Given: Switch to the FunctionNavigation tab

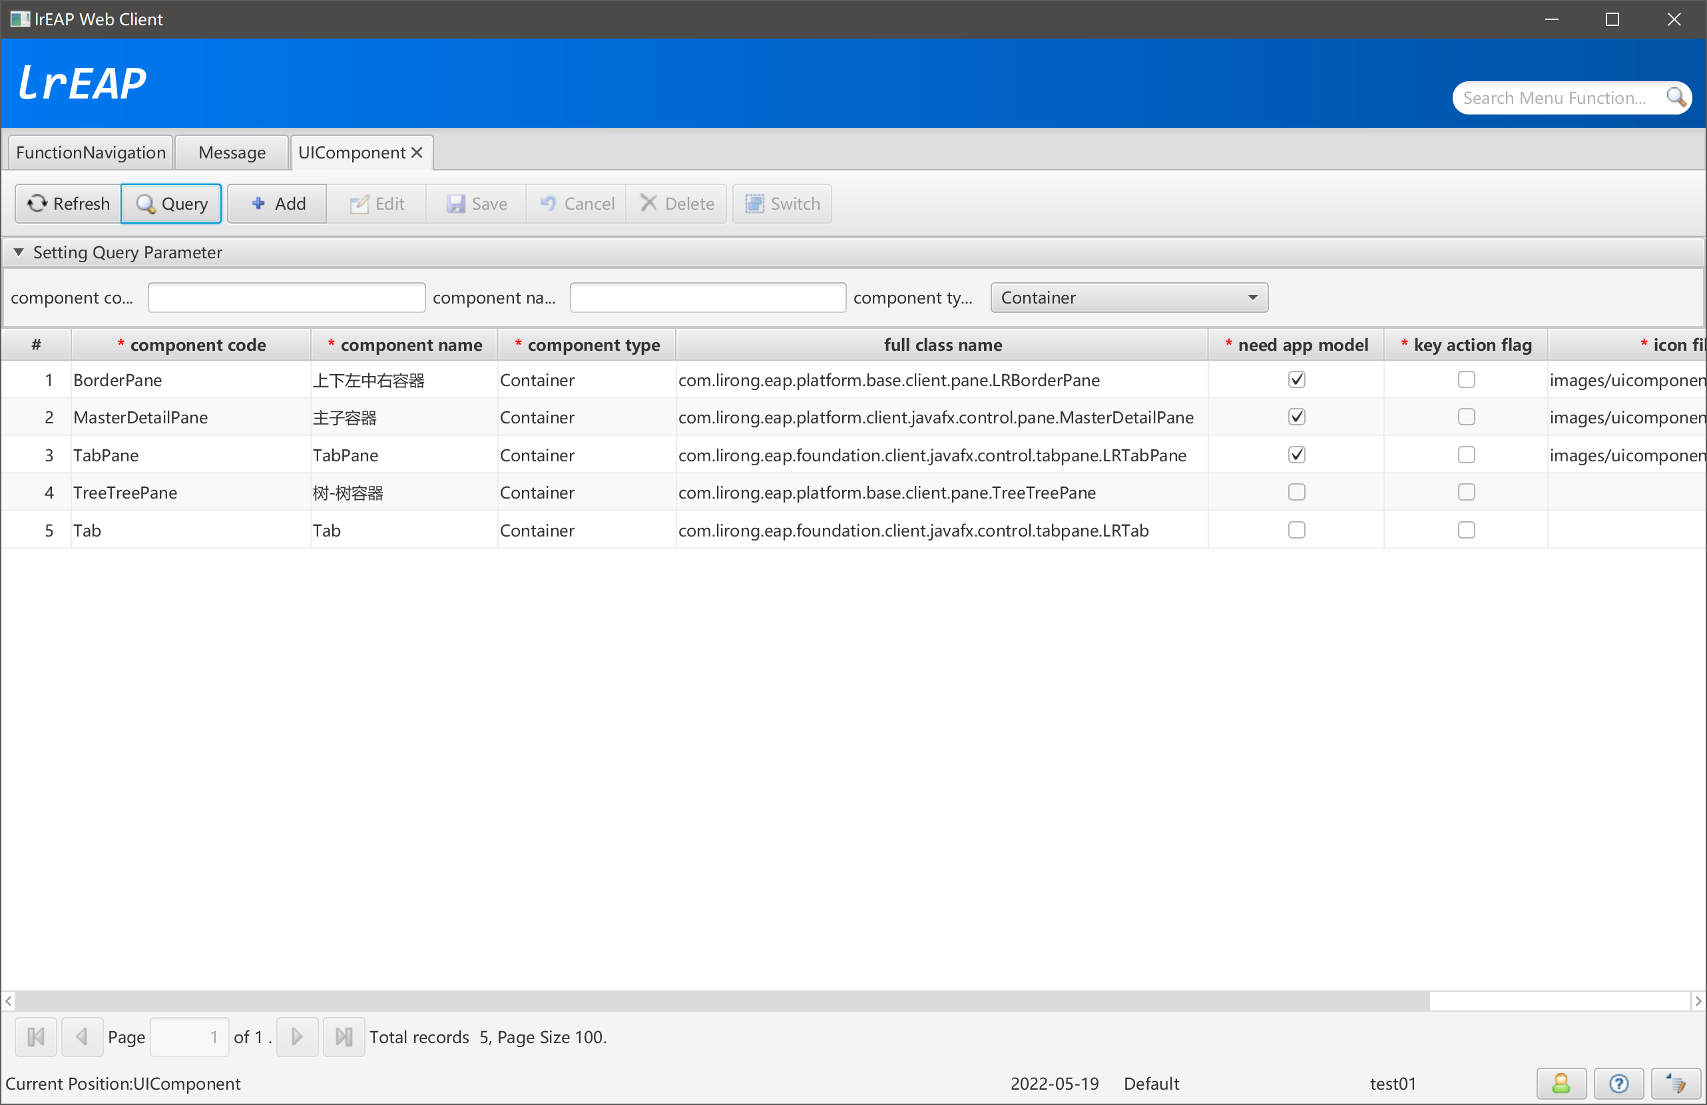Looking at the screenshot, I should click(91, 152).
